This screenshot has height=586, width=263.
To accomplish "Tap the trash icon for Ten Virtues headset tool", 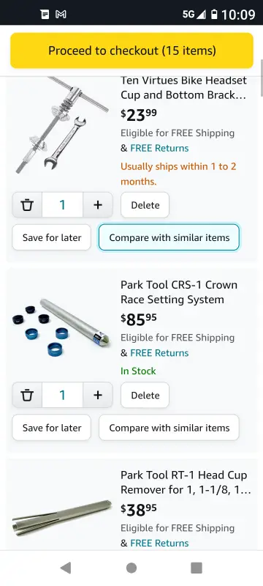I will pyautogui.click(x=27, y=205).
